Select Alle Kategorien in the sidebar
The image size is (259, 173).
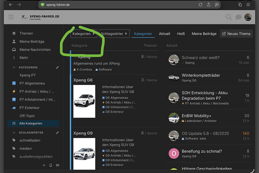(31, 123)
